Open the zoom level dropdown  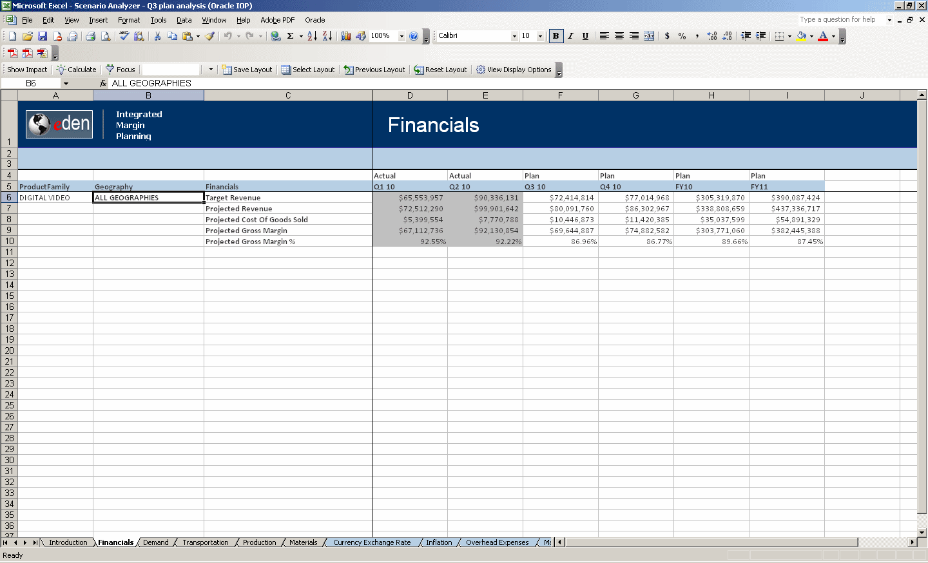[x=401, y=36]
